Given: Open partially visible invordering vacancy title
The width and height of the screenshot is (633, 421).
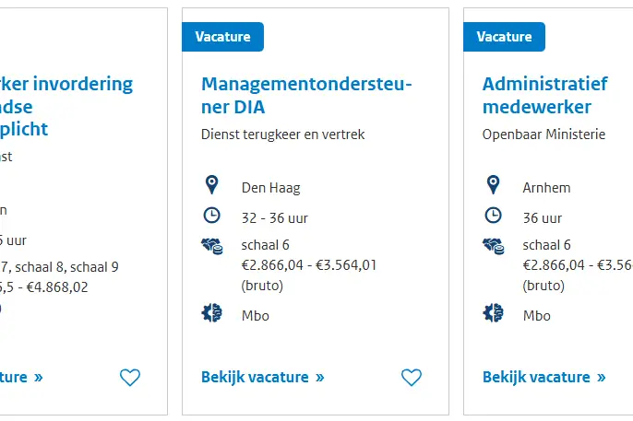Looking at the screenshot, I should pos(66,106).
